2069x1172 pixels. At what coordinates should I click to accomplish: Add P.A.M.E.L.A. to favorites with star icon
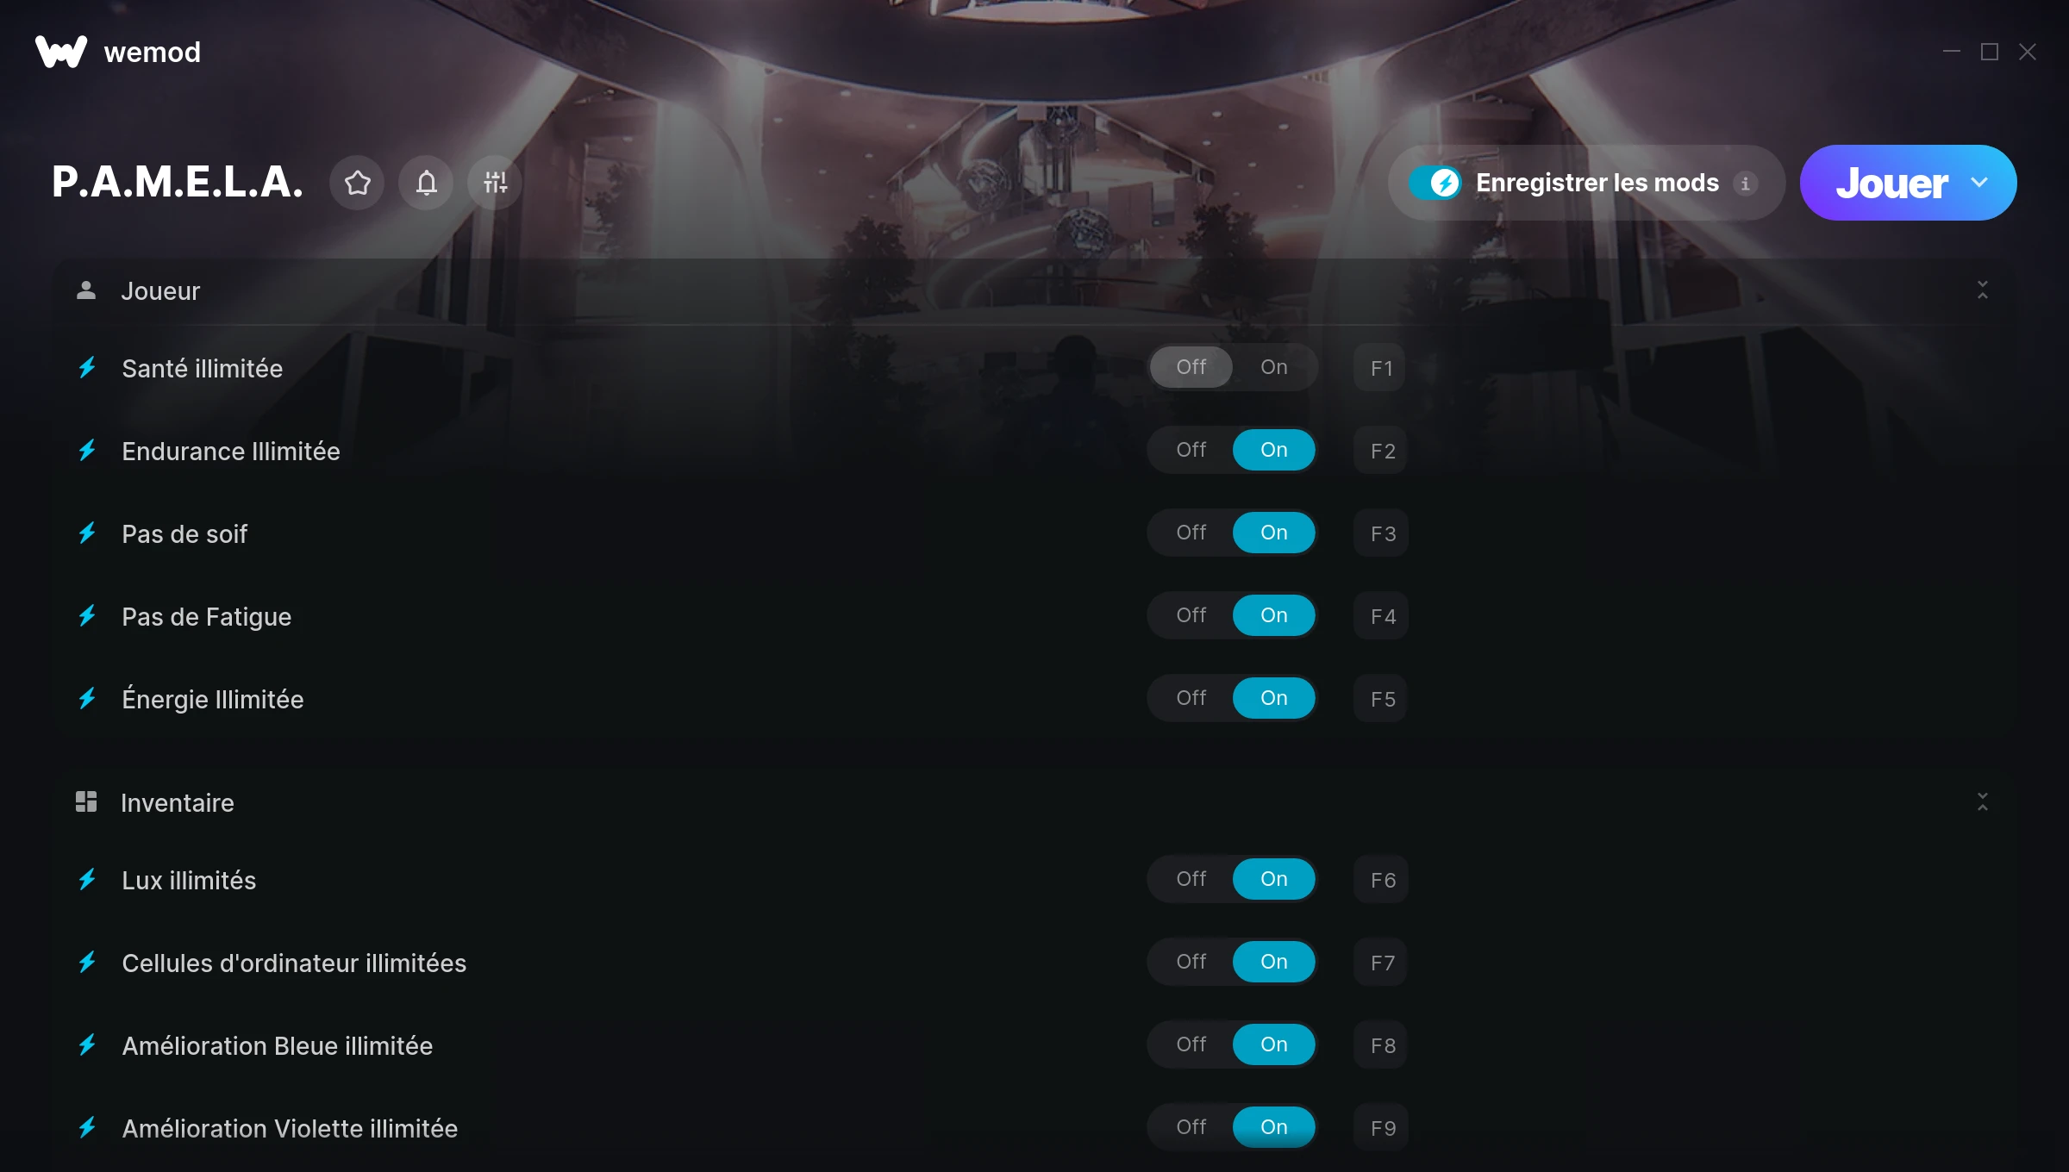[x=357, y=183]
